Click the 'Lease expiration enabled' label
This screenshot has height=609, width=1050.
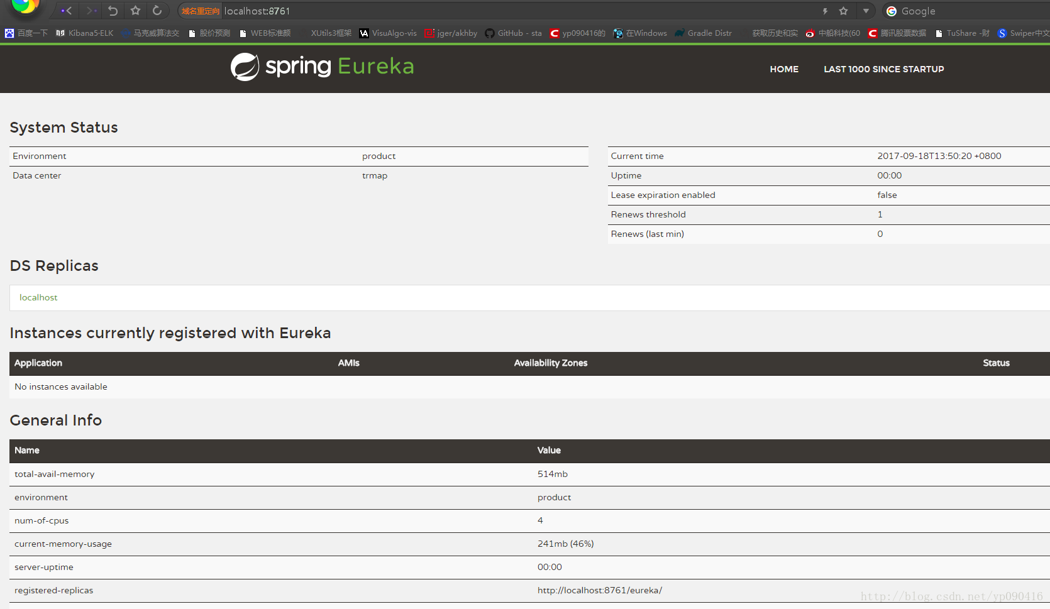coord(663,195)
